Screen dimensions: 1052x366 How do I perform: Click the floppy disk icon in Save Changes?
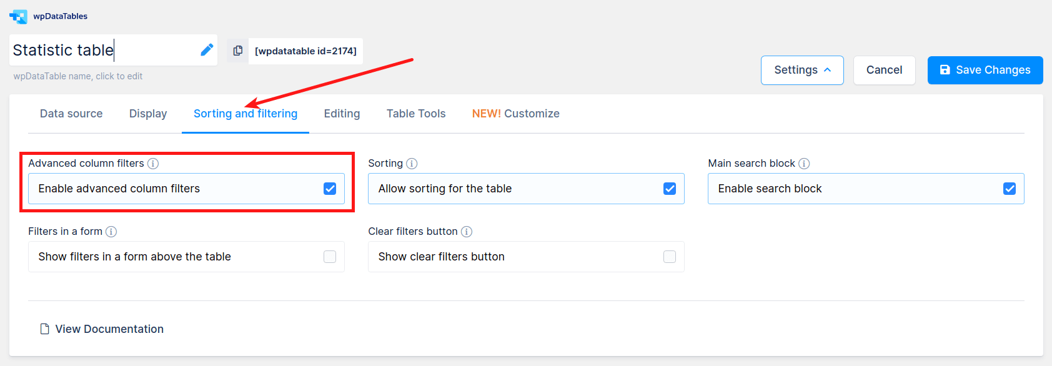[945, 70]
